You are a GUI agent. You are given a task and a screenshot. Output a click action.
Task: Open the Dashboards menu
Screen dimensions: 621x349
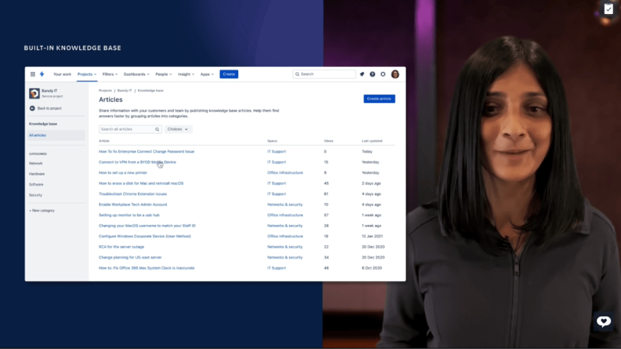[x=136, y=74]
